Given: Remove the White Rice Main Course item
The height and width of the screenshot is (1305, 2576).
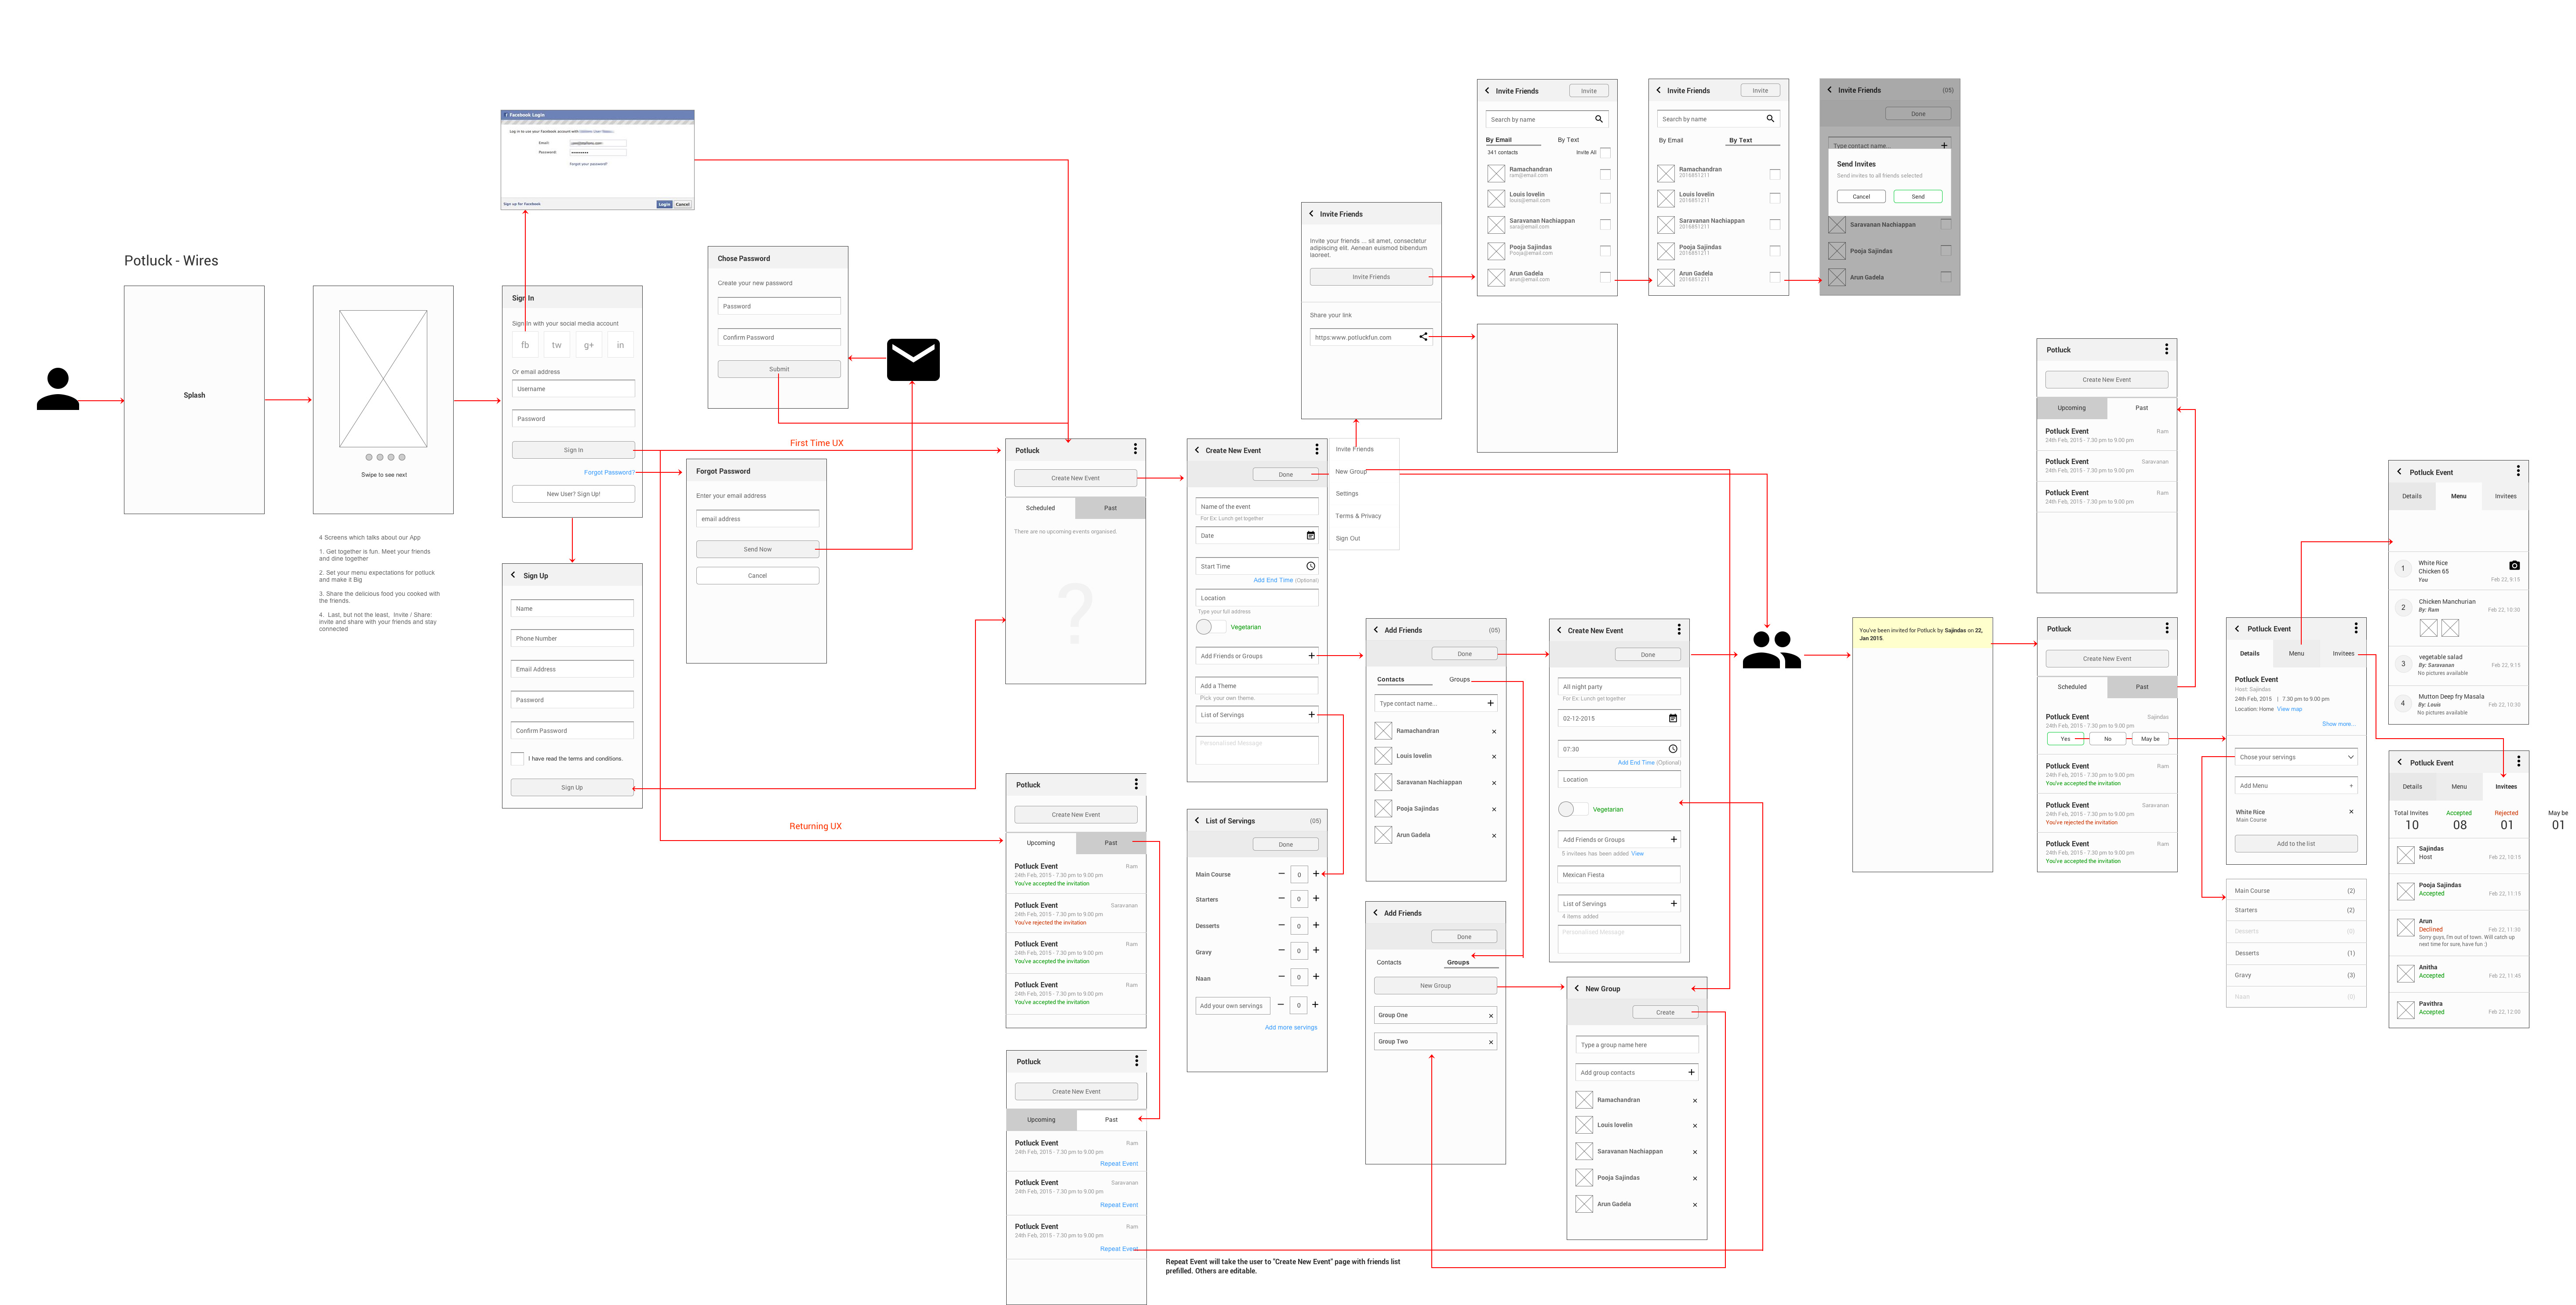Looking at the screenshot, I should point(2351,812).
